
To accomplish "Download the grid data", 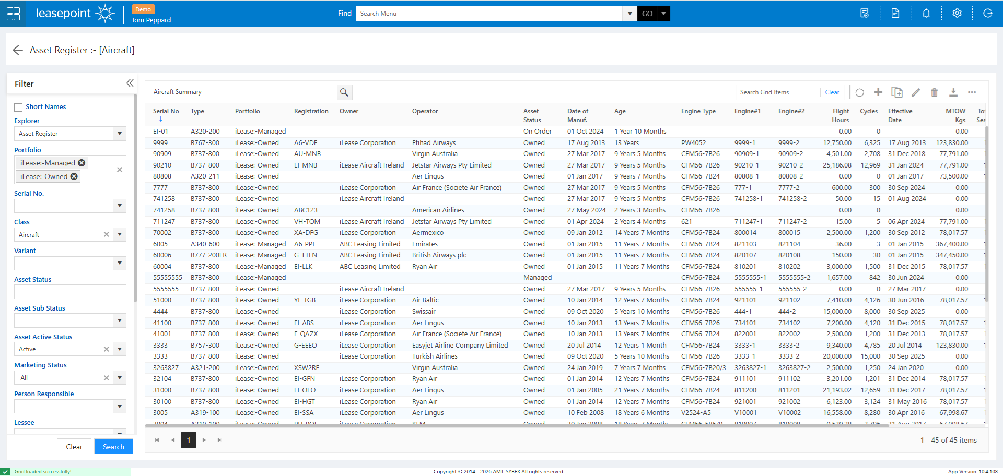I will click(x=953, y=92).
